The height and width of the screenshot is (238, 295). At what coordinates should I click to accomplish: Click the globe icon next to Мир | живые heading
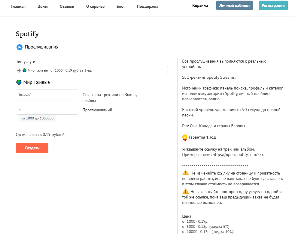(x=19, y=82)
